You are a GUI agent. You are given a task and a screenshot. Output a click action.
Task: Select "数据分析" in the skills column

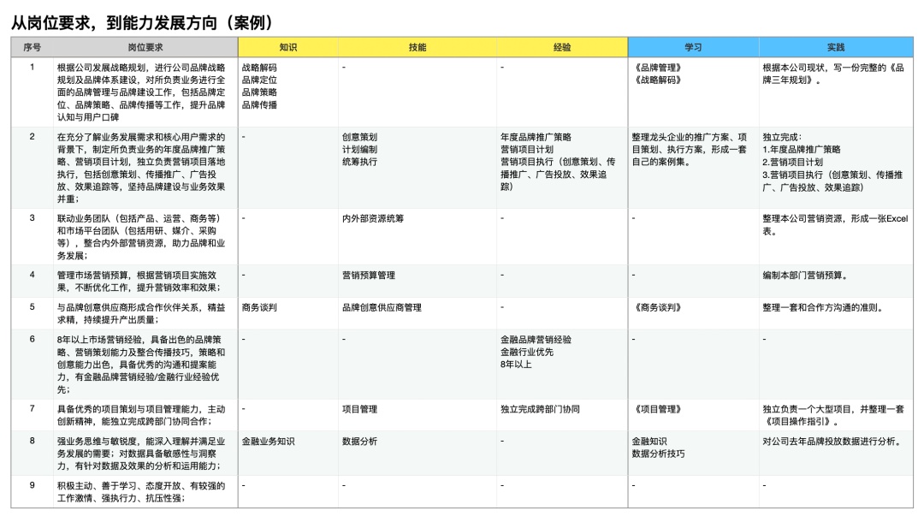tap(359, 442)
